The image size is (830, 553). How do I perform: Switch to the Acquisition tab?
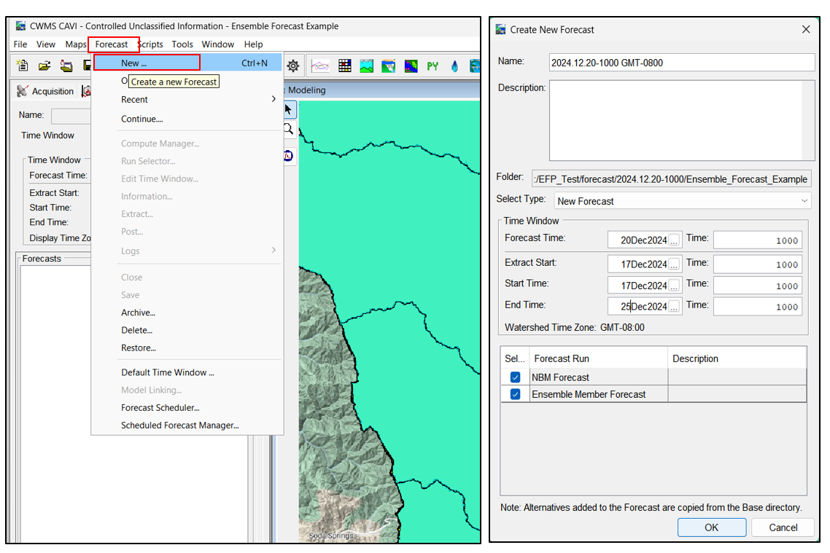coord(45,91)
